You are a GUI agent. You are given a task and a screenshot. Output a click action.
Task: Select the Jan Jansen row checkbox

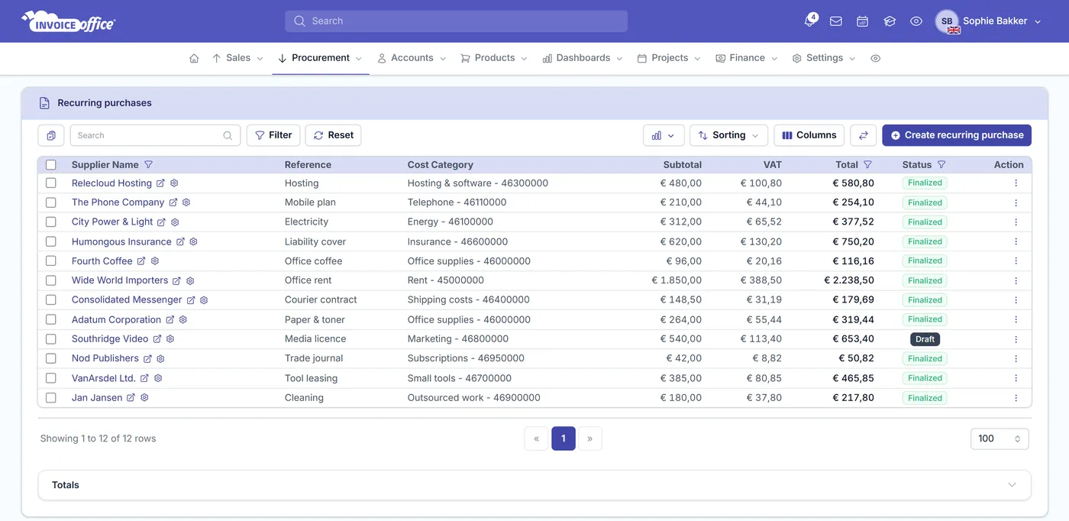click(51, 398)
